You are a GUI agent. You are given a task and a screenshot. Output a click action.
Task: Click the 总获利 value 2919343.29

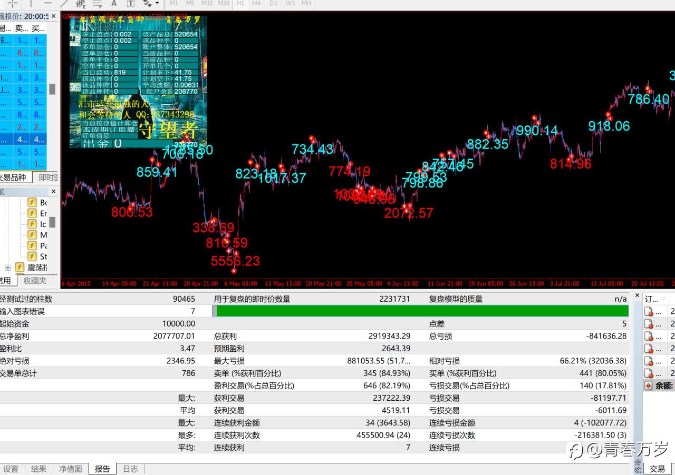pos(389,336)
